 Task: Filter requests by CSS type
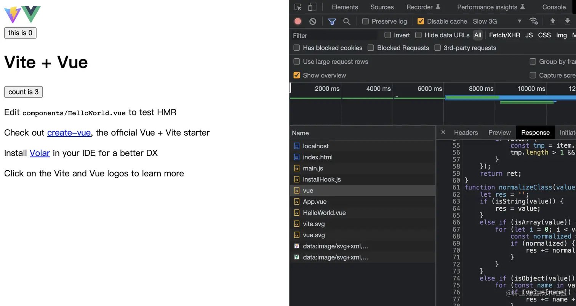(544, 35)
